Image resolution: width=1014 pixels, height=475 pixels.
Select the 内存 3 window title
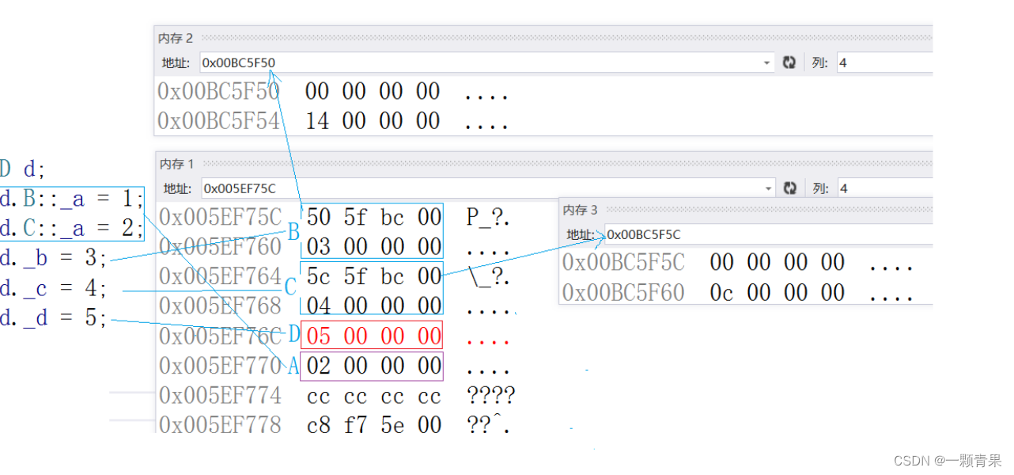pos(581,210)
